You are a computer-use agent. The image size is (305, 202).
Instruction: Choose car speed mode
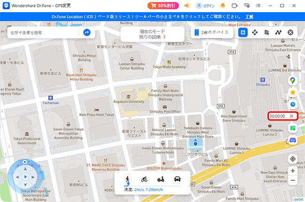[178, 179]
